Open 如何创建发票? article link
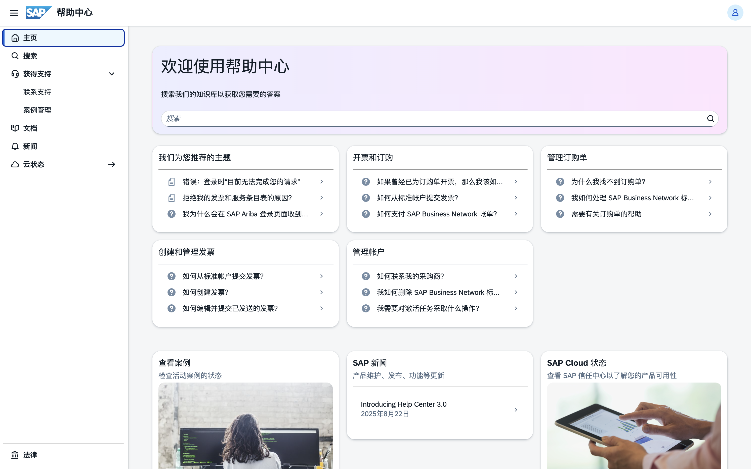This screenshot has height=469, width=751. coord(205,292)
